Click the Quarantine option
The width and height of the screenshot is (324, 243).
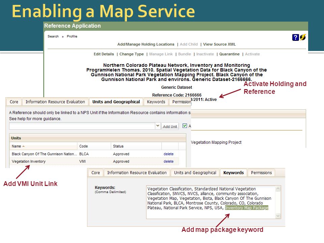pos(230,54)
